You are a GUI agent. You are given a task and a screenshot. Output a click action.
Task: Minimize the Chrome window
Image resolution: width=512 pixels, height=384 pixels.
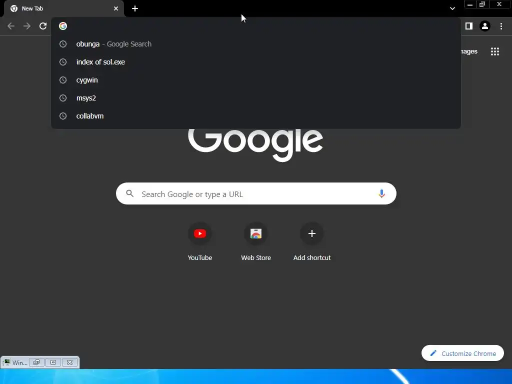470,4
